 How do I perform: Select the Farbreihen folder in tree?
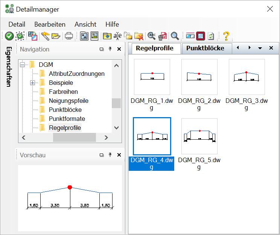[63, 92]
